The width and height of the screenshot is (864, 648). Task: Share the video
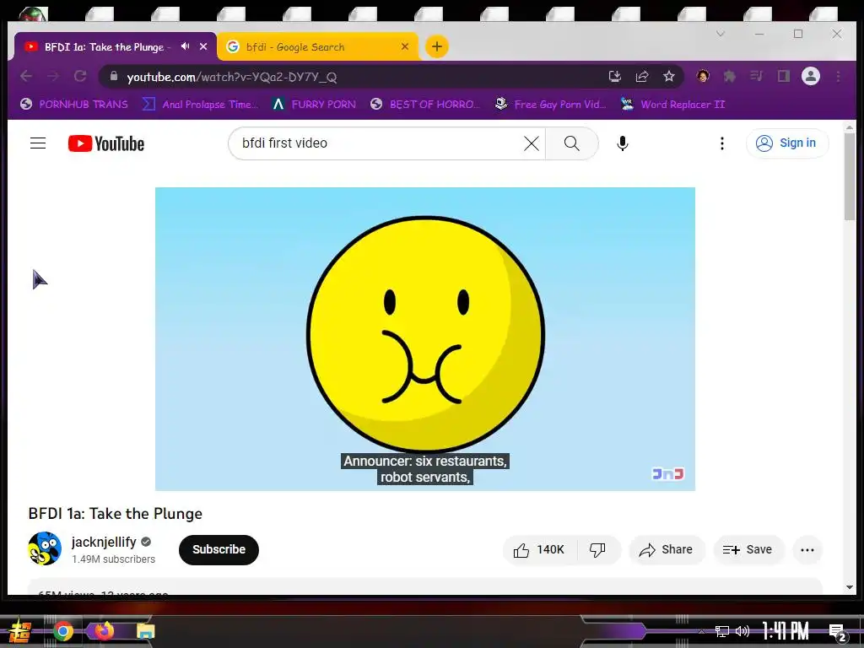click(x=667, y=549)
